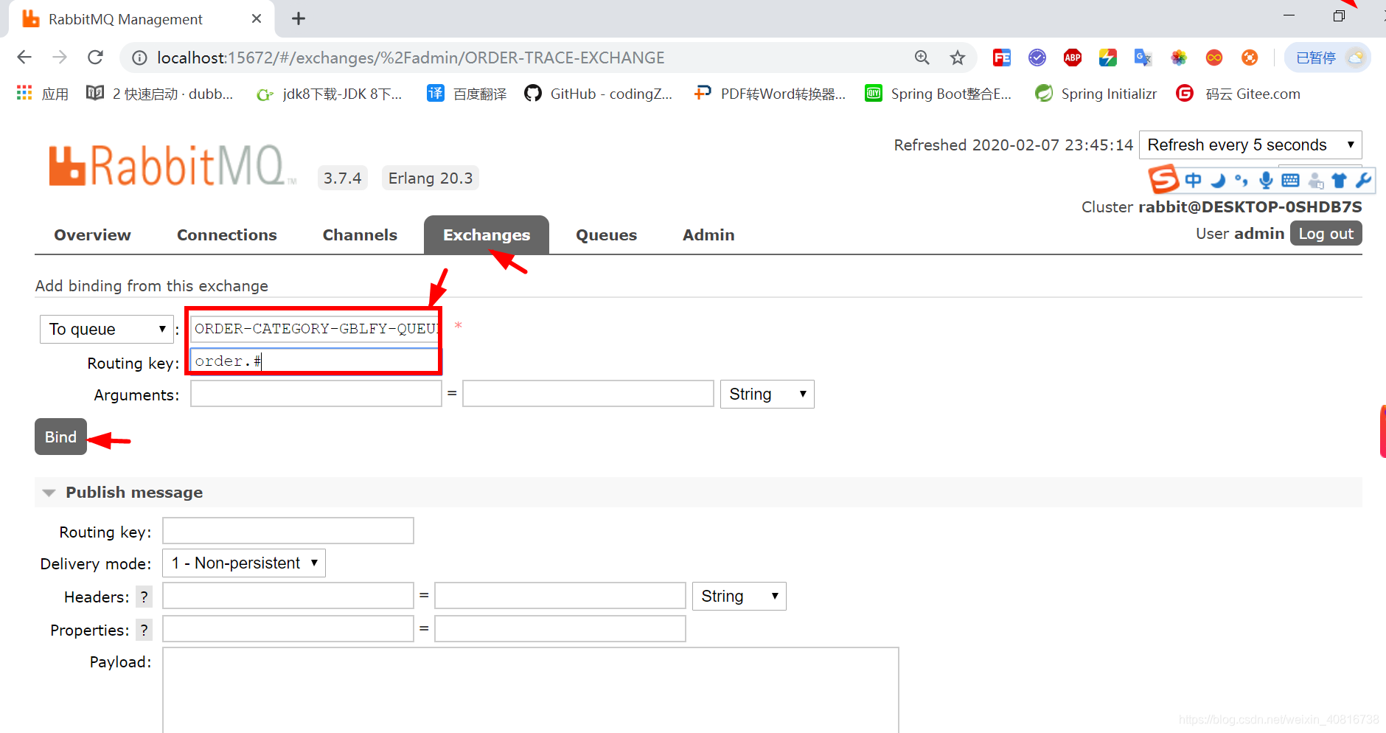Image resolution: width=1386 pixels, height=733 pixels.
Task: Open the GitHub bookmark
Action: point(599,94)
